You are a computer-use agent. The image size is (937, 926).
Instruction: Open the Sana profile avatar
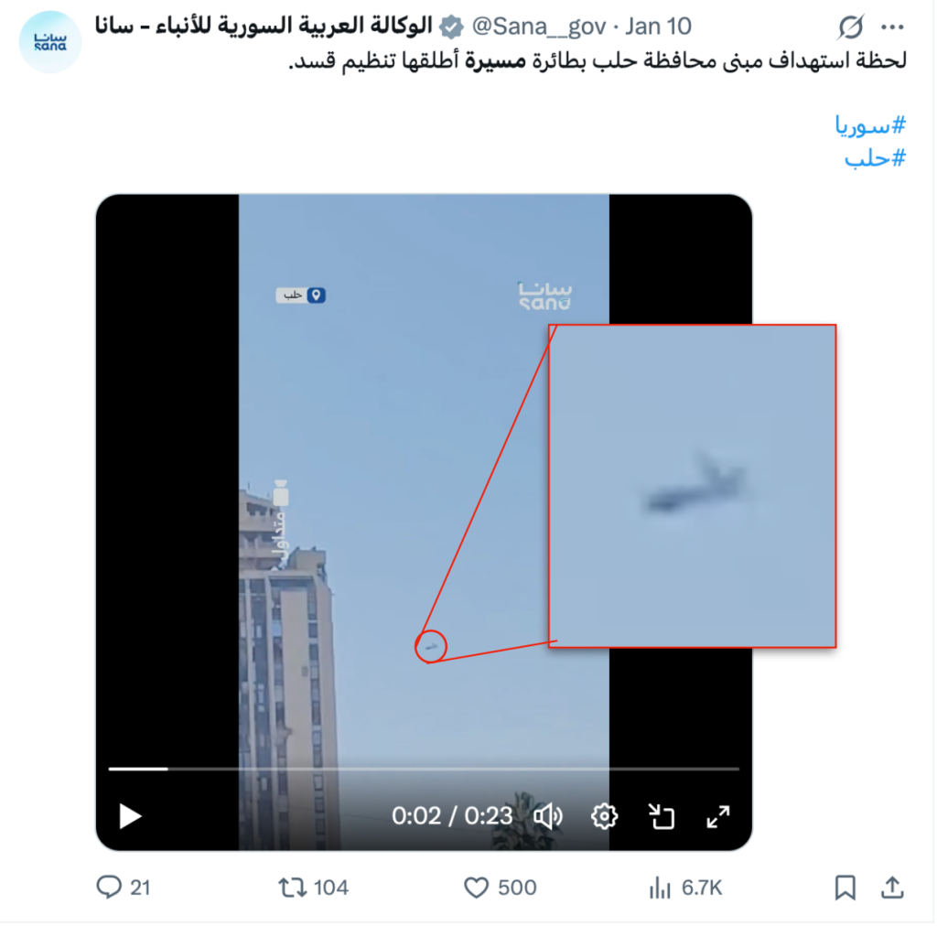tap(50, 42)
